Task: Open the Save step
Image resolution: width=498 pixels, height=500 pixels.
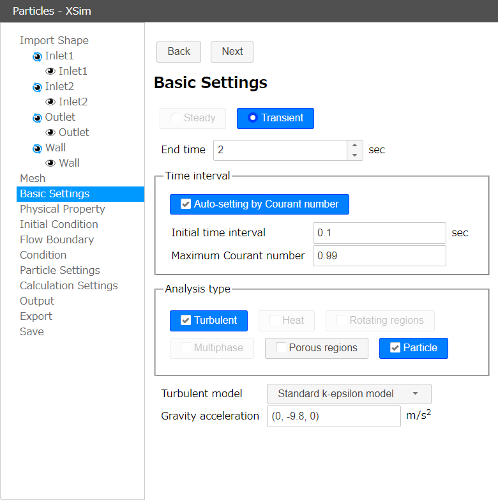Action: (x=32, y=331)
